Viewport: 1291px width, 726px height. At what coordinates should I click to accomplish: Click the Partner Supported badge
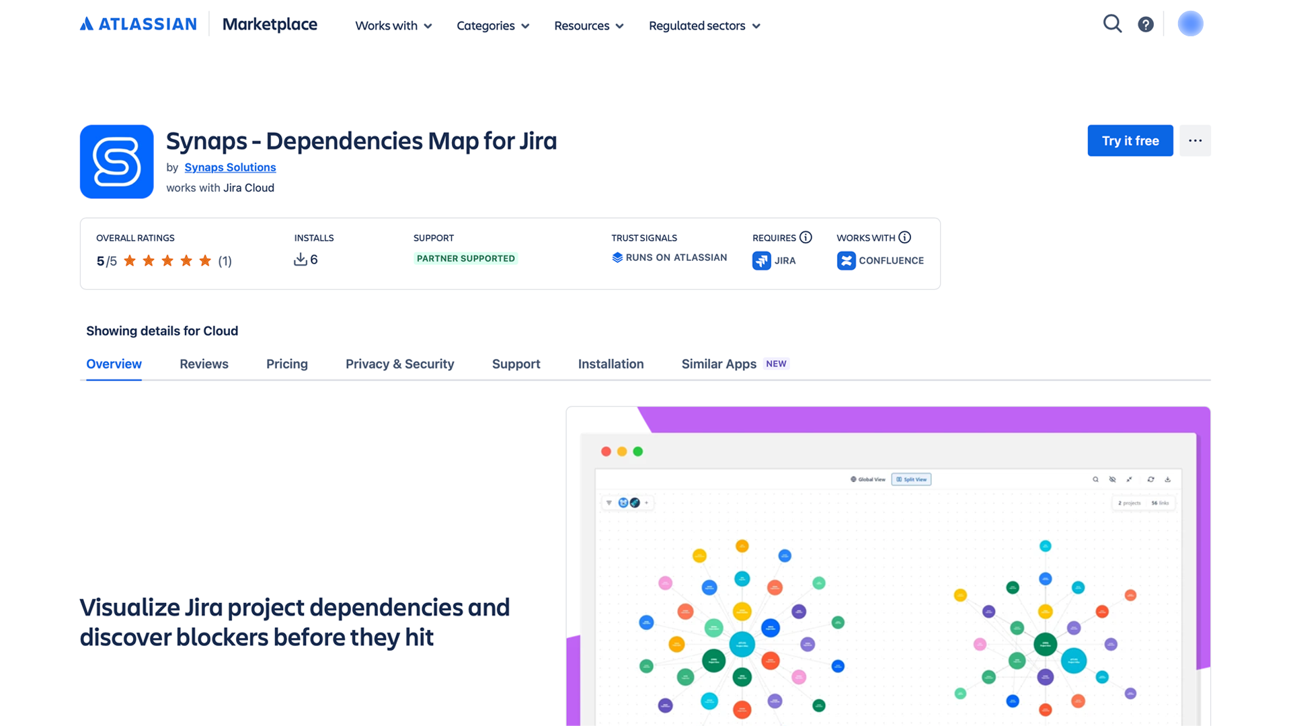click(x=465, y=258)
